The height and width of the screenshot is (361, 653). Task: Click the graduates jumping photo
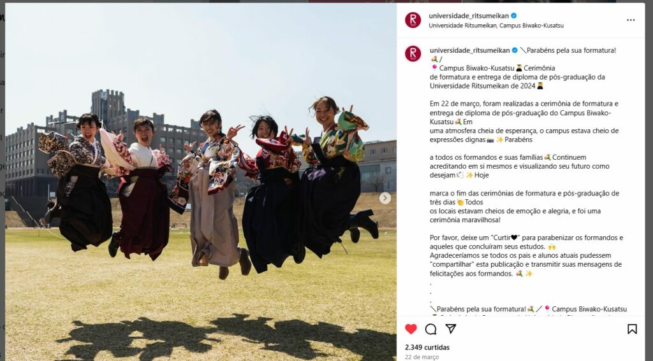[201, 181]
